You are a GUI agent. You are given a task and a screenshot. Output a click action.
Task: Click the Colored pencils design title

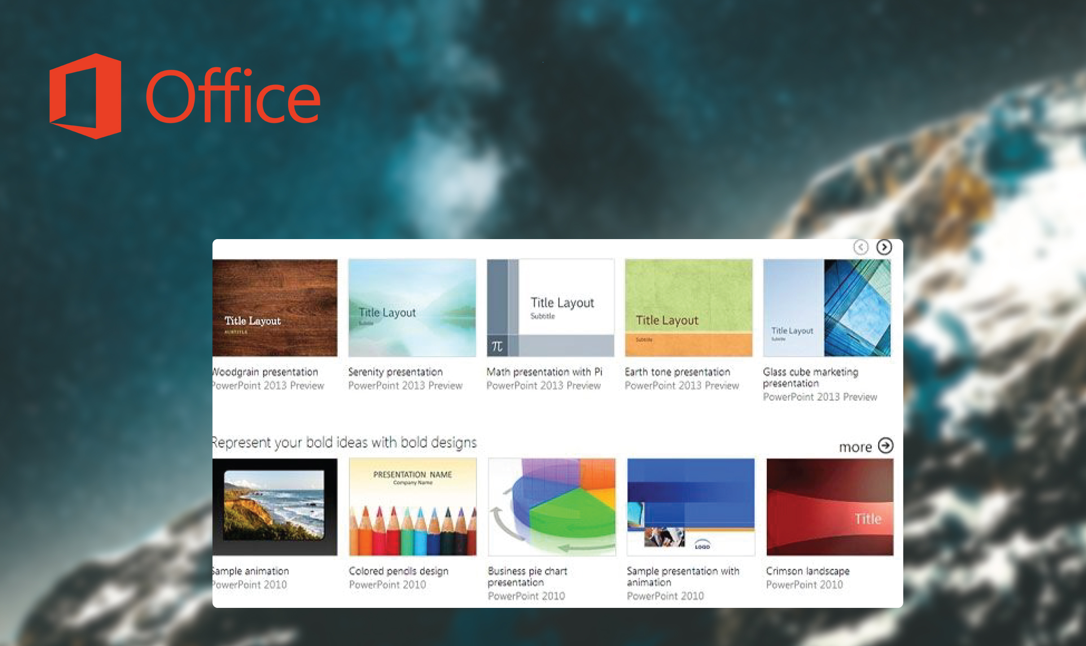pyautogui.click(x=398, y=571)
